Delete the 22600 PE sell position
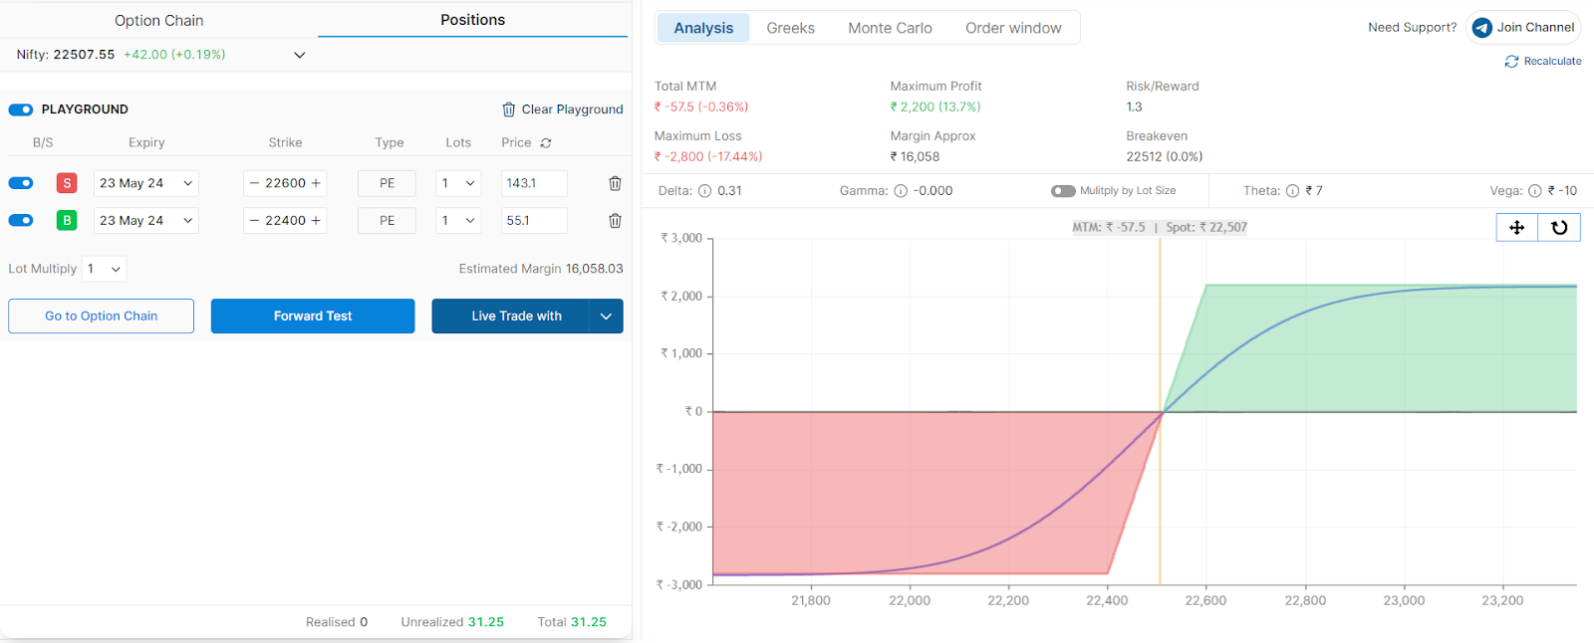Screen dimensions: 1594x643 tap(615, 183)
